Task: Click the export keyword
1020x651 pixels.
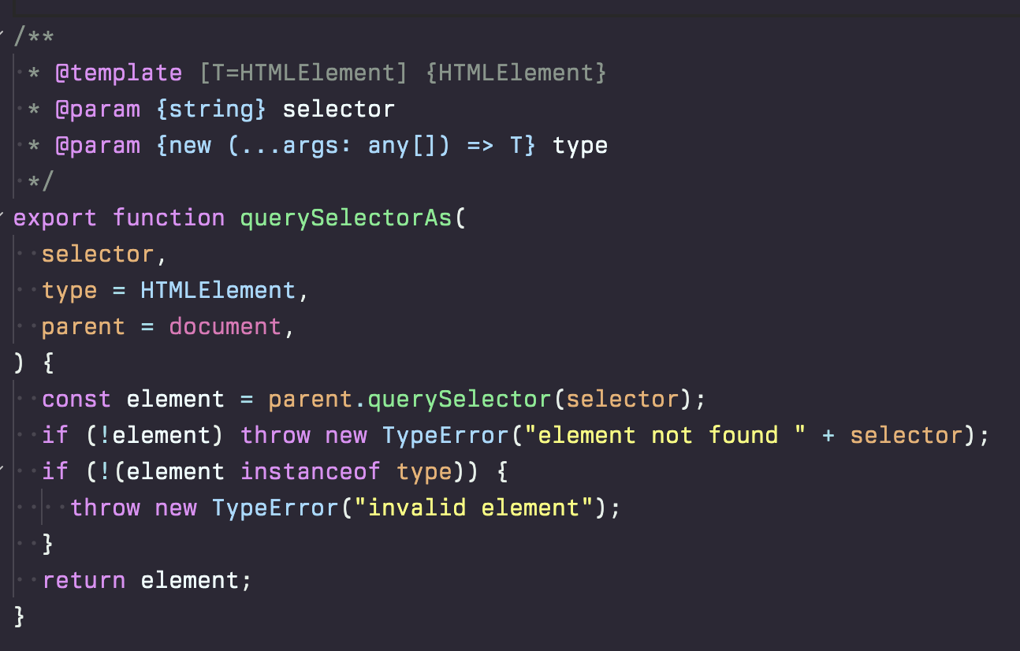Action: (55, 218)
